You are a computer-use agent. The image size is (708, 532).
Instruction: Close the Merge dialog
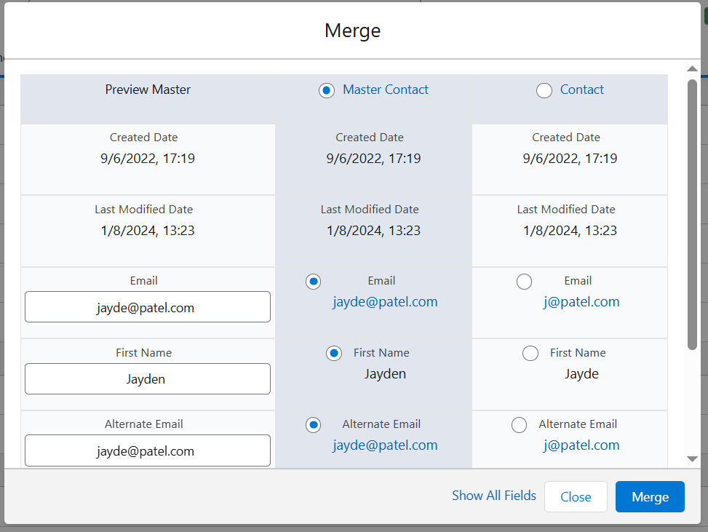pos(576,496)
